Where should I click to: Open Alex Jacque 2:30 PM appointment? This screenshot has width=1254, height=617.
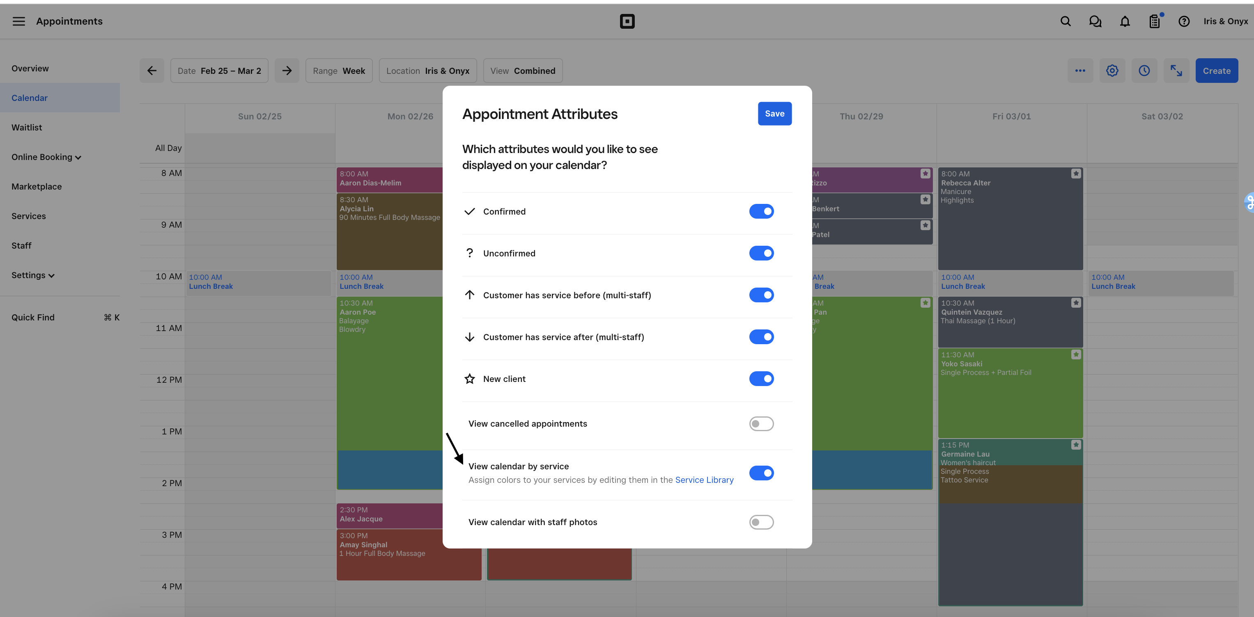click(389, 515)
